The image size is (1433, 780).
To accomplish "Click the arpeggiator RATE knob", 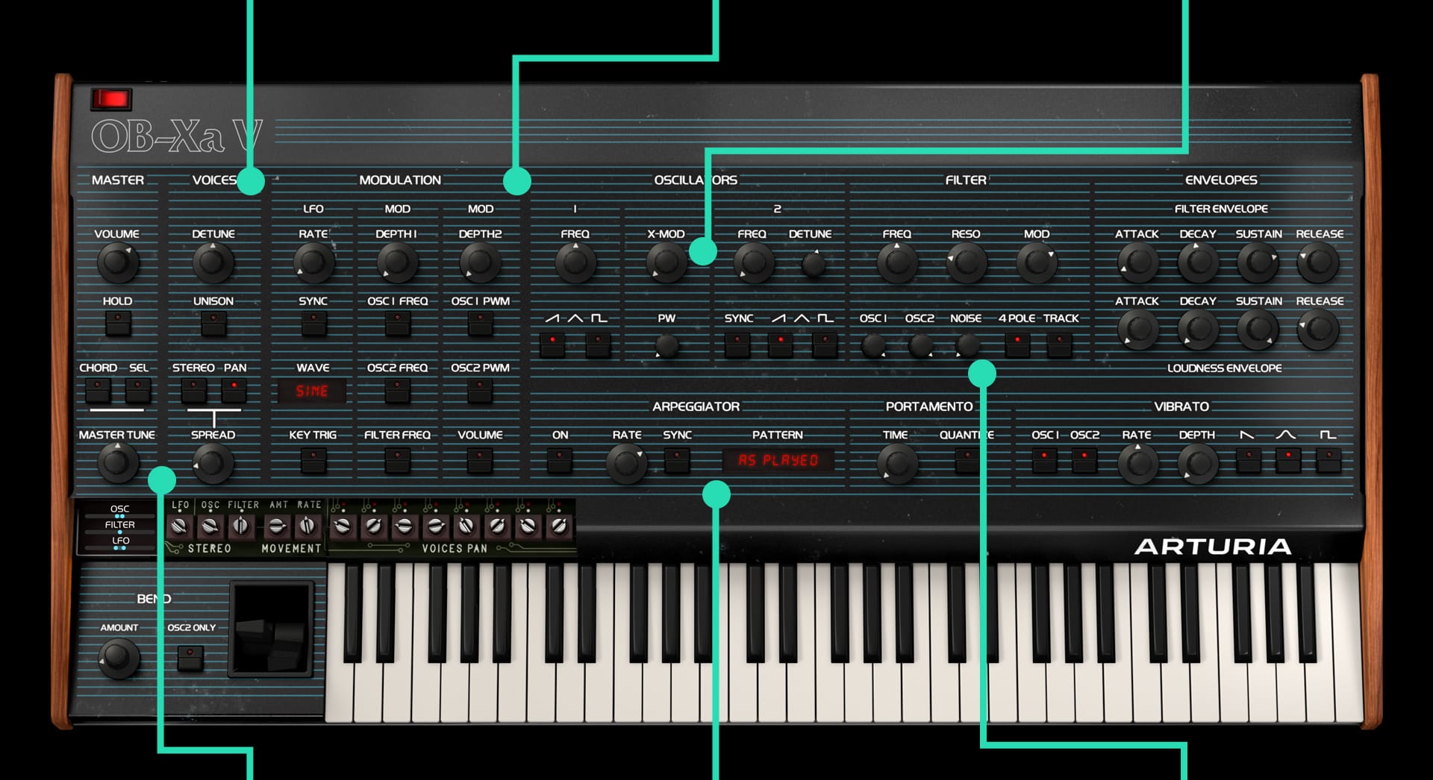I will (x=626, y=463).
